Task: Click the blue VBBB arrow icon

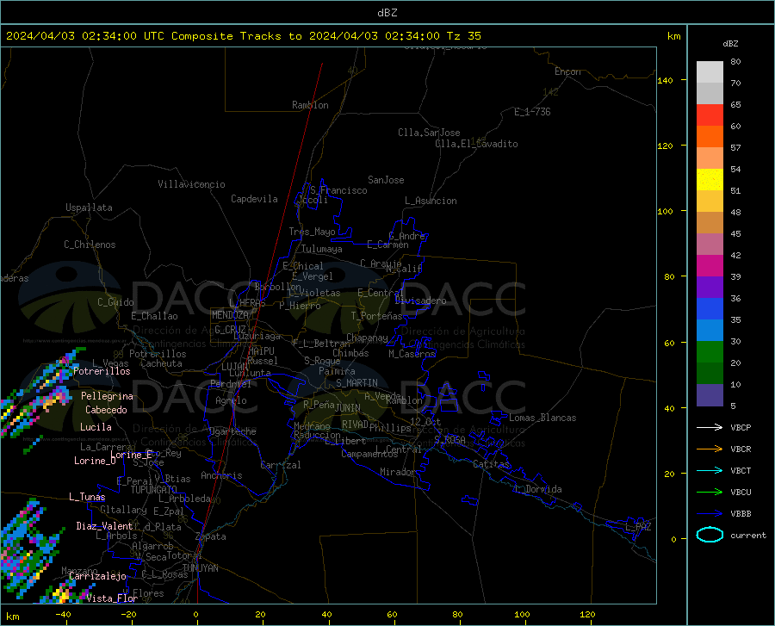Action: click(710, 514)
